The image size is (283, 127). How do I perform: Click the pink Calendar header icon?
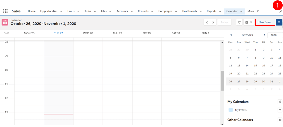[x=5, y=22]
